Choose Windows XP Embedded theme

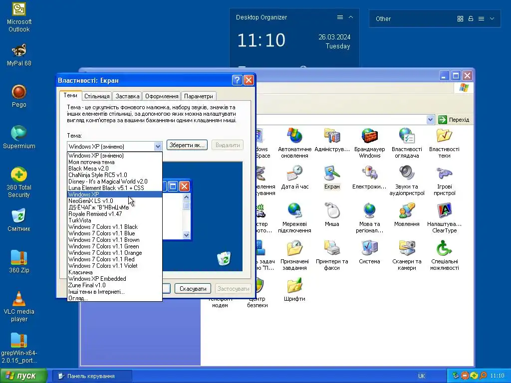(x=115, y=279)
